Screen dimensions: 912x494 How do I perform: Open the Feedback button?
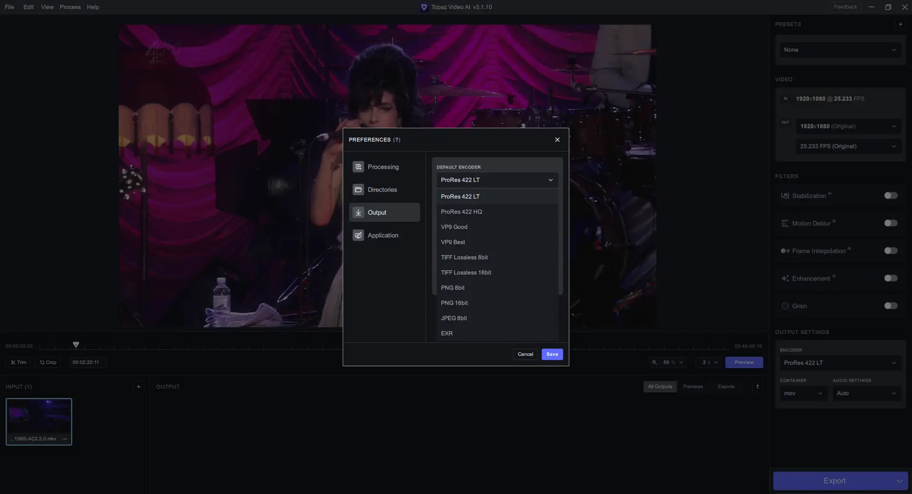click(845, 7)
